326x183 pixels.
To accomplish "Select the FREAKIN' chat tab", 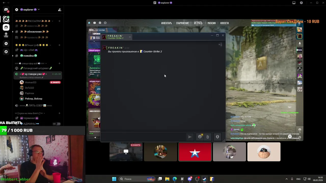I will click(116, 37).
